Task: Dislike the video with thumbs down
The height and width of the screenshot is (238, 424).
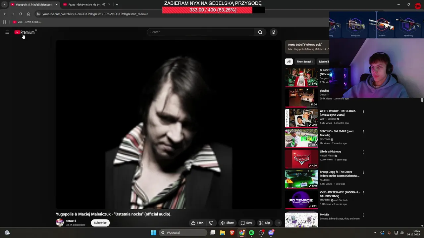Action: 211,223
